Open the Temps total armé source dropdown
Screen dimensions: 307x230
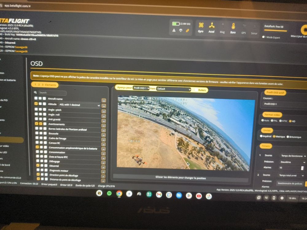(291, 175)
